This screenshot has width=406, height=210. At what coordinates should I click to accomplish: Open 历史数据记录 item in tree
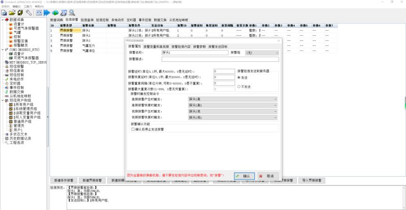tap(20, 138)
